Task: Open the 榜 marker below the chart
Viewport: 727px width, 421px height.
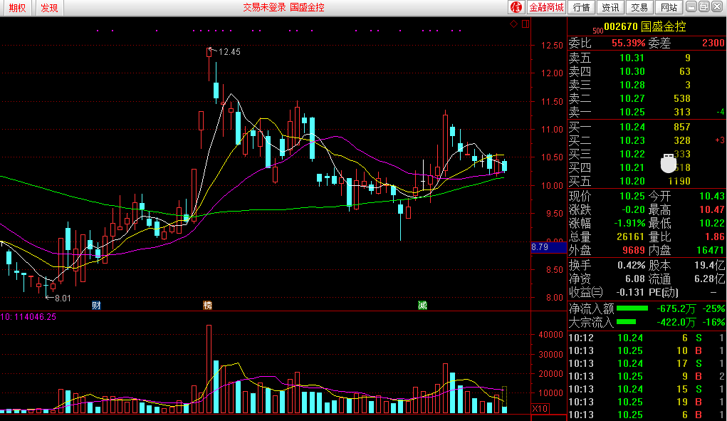Action: pos(208,305)
